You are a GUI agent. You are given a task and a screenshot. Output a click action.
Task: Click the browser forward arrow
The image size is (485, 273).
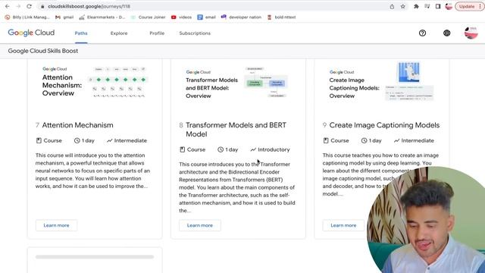pos(18,6)
